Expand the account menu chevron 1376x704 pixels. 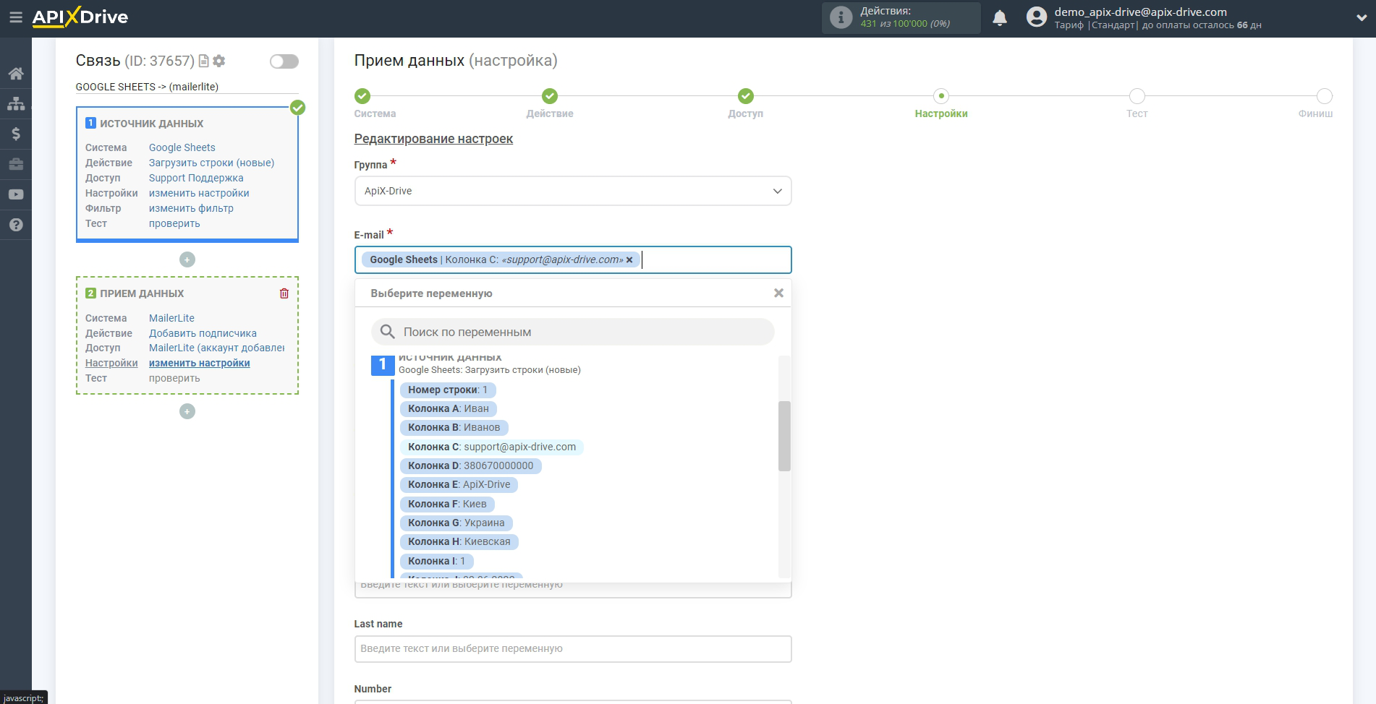click(1361, 18)
